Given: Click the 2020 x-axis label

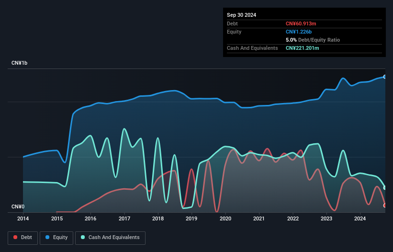Looking at the screenshot, I should tap(225, 218).
